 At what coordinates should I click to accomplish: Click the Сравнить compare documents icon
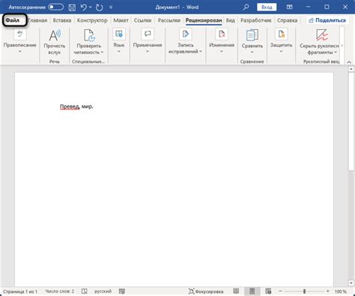click(x=252, y=35)
